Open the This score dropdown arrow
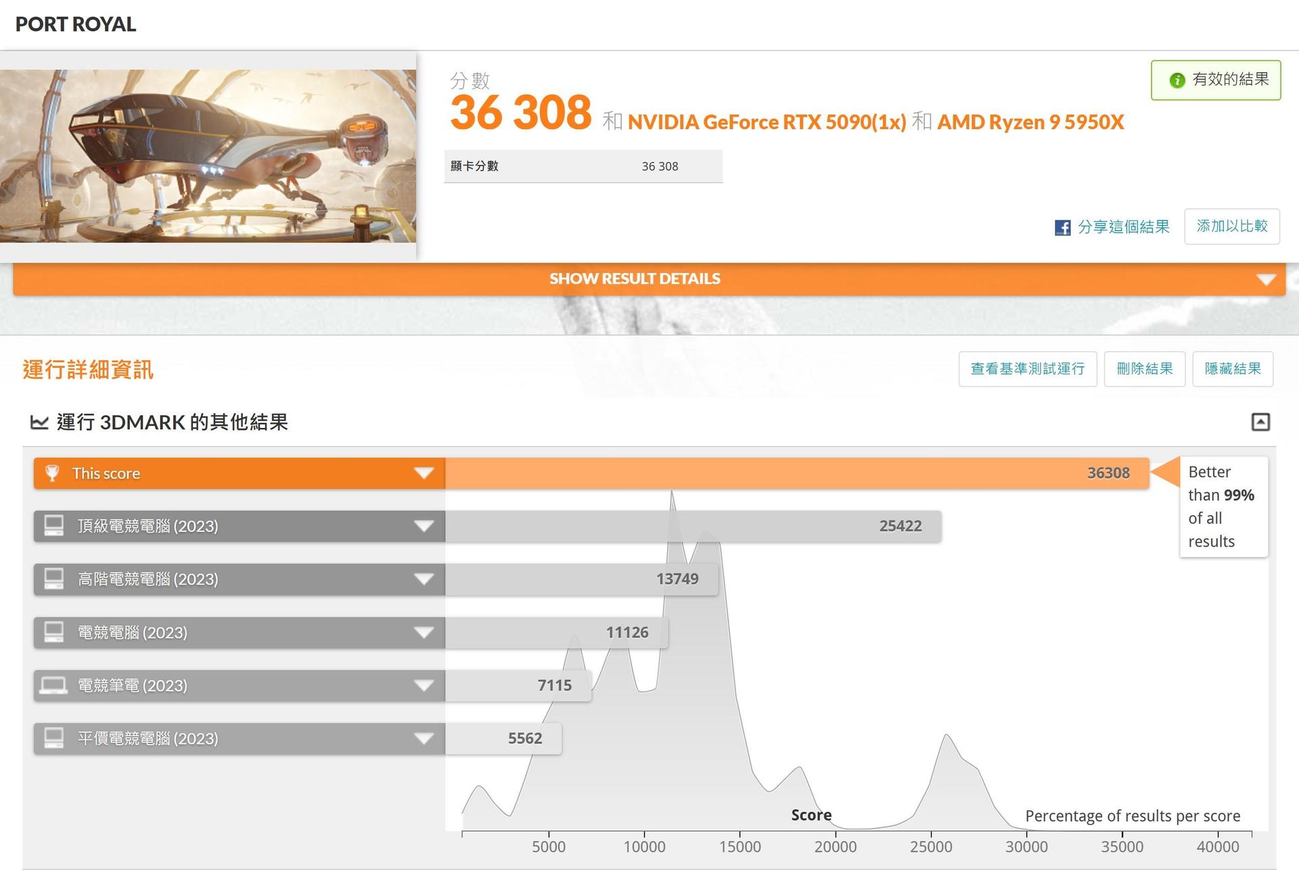The image size is (1299, 880). (424, 473)
